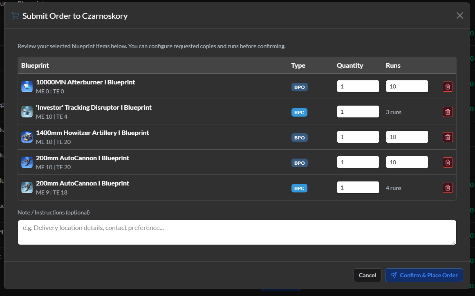Click the 'ME 9 | TE 18' text

(52, 192)
